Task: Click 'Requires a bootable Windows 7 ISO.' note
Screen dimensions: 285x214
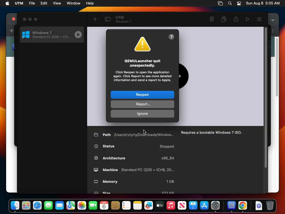Action: click(211, 132)
